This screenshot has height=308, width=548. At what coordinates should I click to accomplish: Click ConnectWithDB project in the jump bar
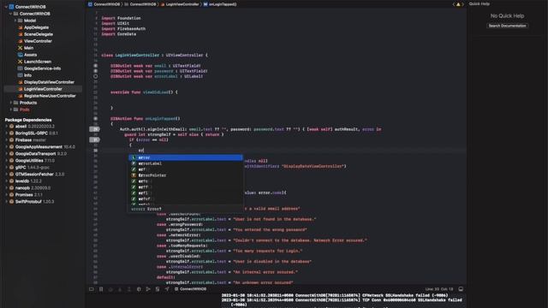pos(104,4)
